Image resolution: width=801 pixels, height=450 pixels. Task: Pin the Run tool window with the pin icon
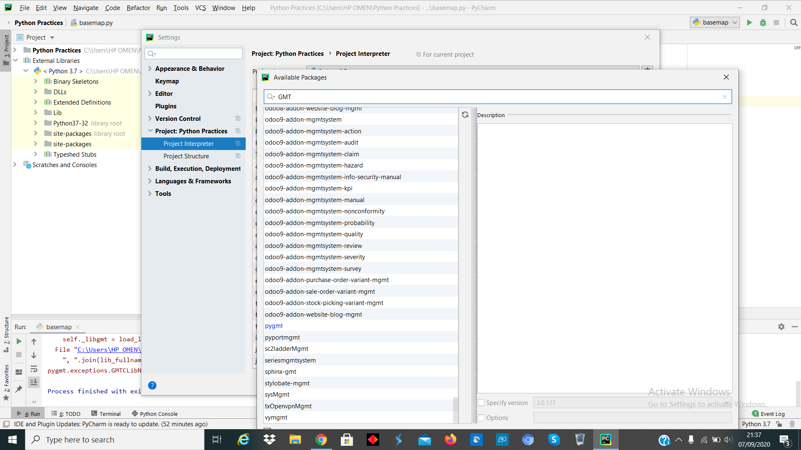coord(18,389)
